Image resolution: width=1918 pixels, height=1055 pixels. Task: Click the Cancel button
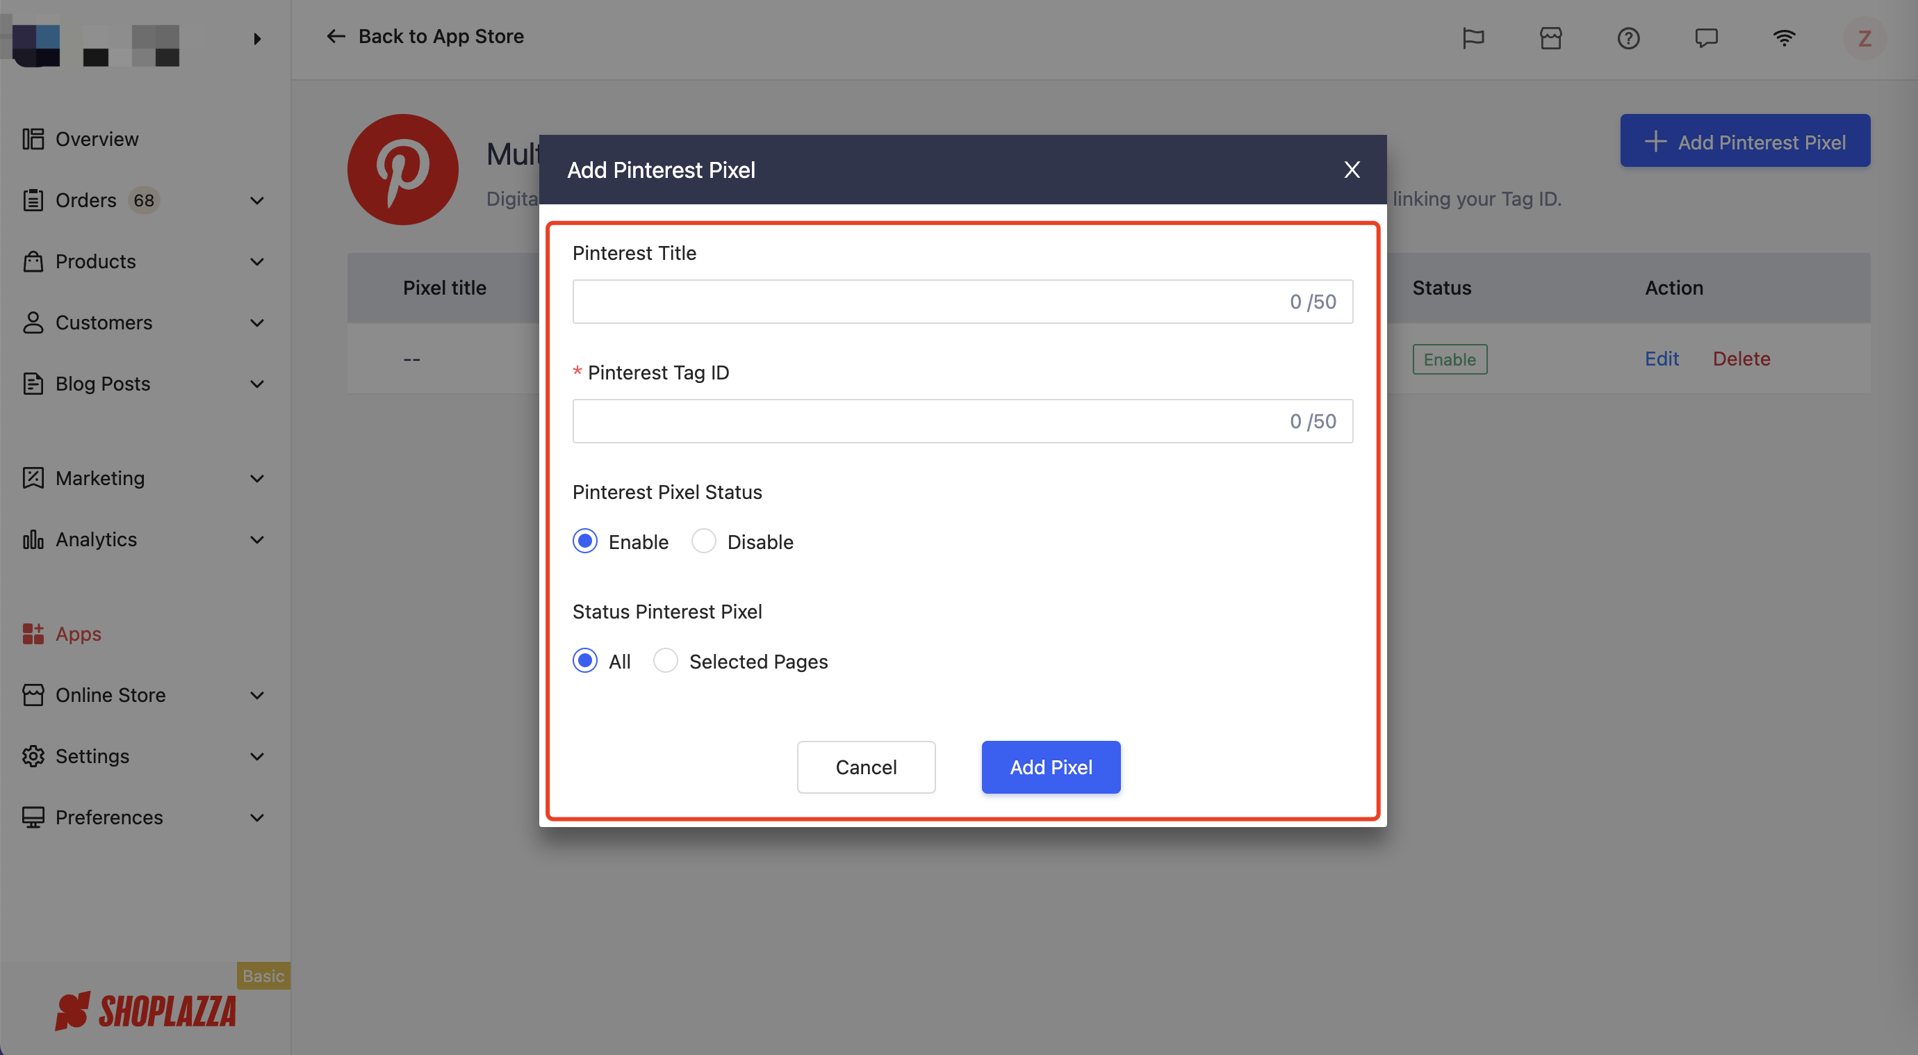coord(866,767)
